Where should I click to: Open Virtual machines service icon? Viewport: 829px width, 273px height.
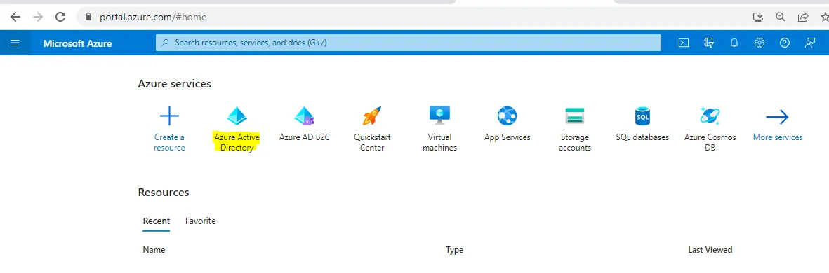point(439,115)
